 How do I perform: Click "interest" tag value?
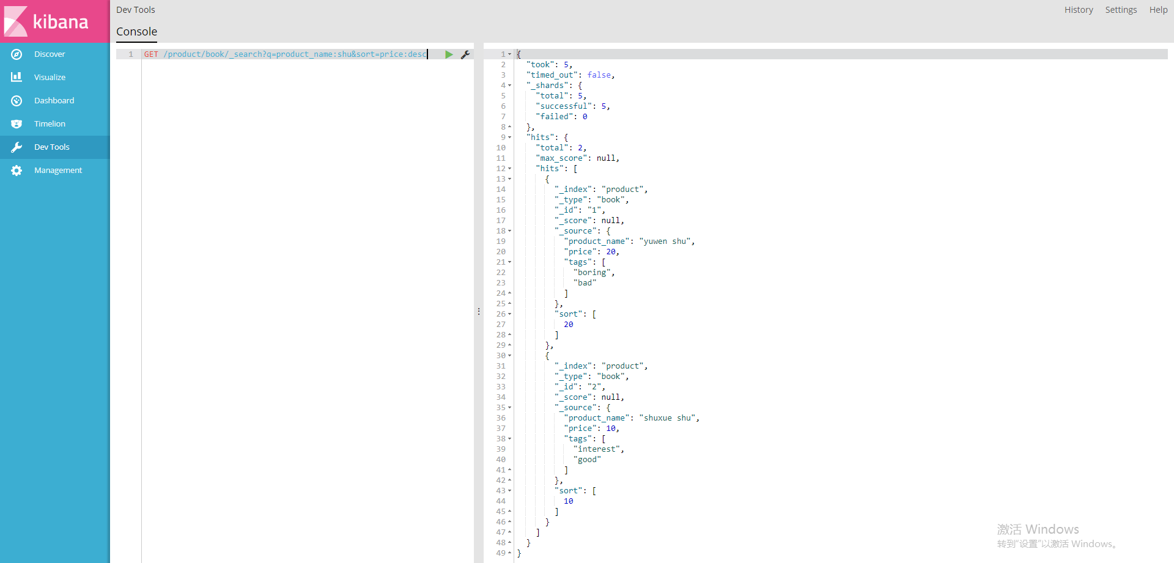tap(597, 449)
